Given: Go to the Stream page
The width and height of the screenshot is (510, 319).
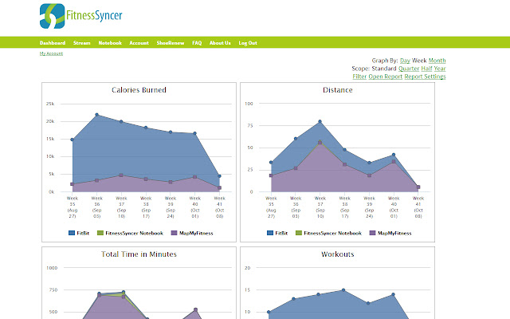Looking at the screenshot, I should coord(81,43).
